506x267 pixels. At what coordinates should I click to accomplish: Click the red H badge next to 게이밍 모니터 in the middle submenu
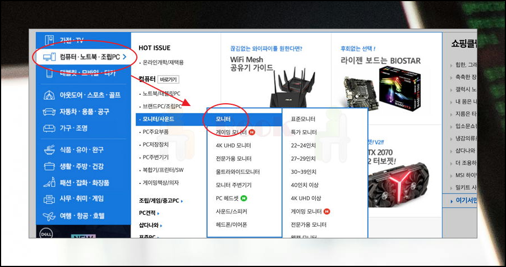(252, 132)
